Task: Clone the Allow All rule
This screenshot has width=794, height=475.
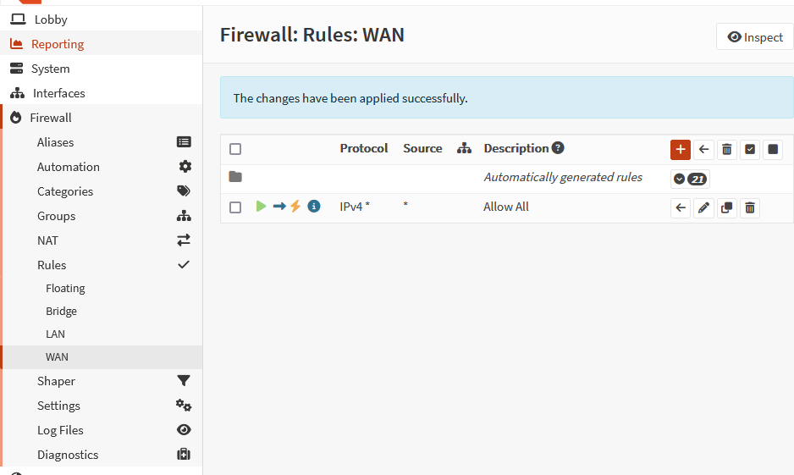Action: click(x=726, y=207)
